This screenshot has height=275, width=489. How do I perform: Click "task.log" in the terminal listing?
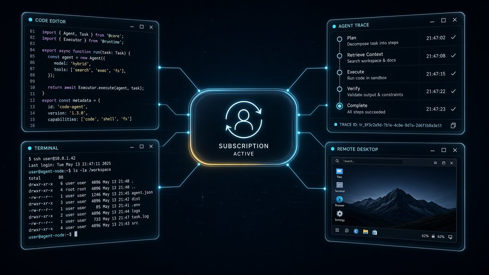point(139,217)
